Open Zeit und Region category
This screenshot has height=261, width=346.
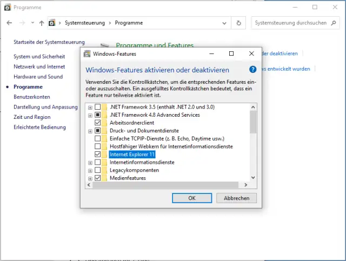coord(32,117)
